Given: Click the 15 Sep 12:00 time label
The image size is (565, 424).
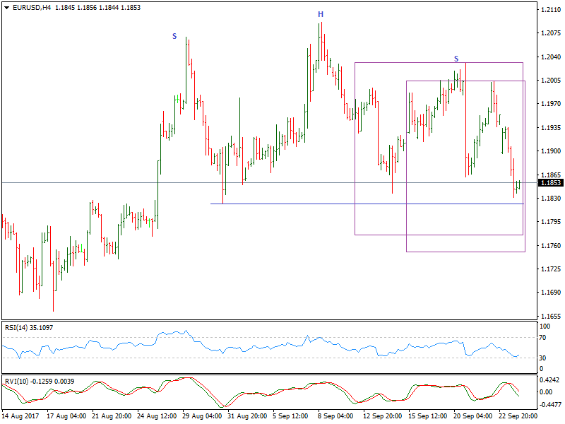Looking at the screenshot, I should coord(428,416).
